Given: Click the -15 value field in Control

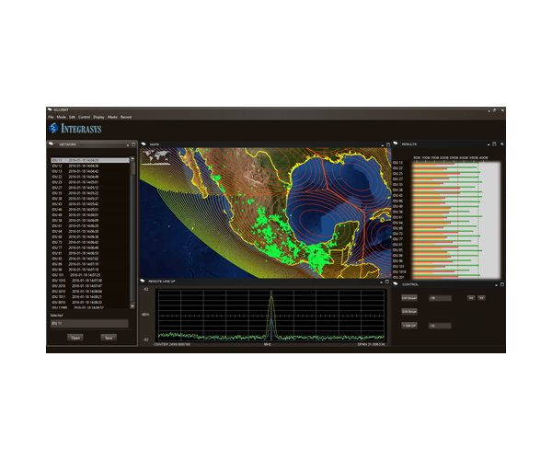Looking at the screenshot, I should [440, 326].
